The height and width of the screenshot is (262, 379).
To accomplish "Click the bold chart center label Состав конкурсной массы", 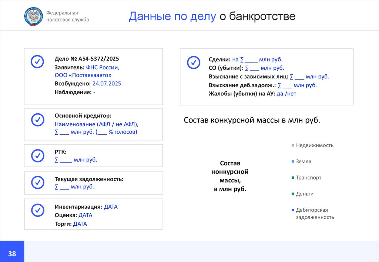I will point(230,176).
